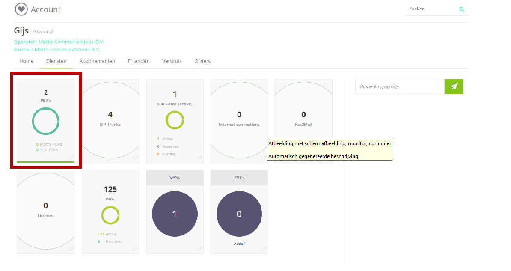
Task: Send the remark with paper plane button
Action: tap(454, 86)
